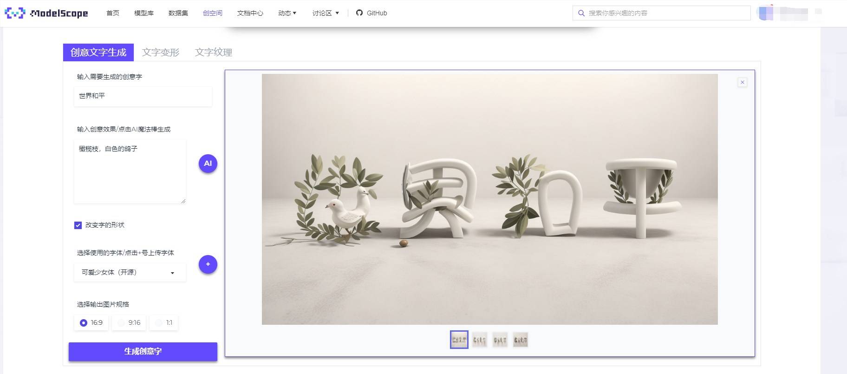The height and width of the screenshot is (374, 847).
Task: Click the AI magic wand button
Action: coord(208,164)
